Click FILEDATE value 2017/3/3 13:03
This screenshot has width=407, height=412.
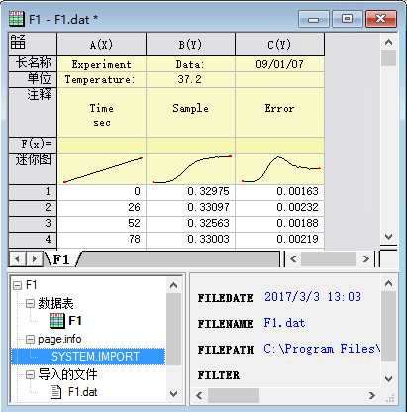coord(313,297)
